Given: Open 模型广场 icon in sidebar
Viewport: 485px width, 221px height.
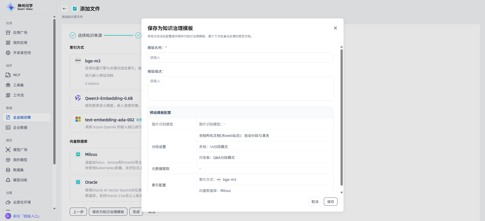Looking at the screenshot, I should tap(8, 150).
